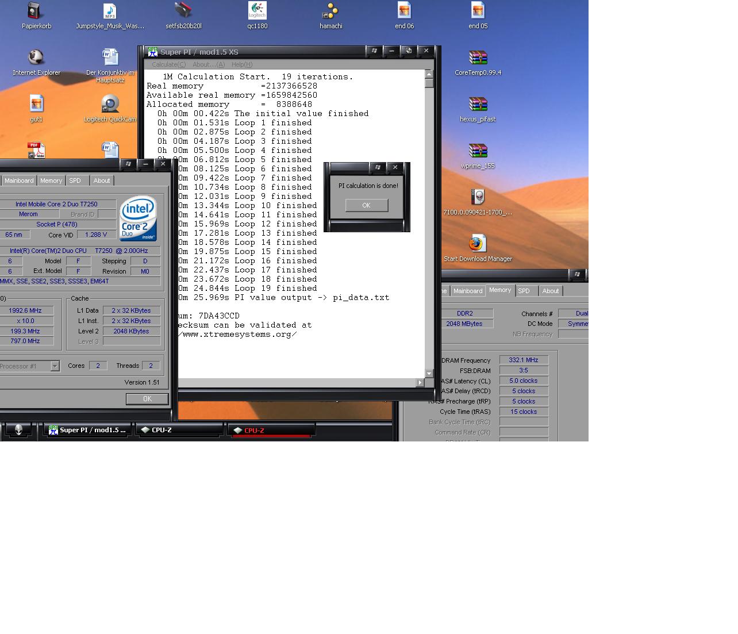
Task: Click Super PI scrollbar down arrow
Action: (x=429, y=374)
